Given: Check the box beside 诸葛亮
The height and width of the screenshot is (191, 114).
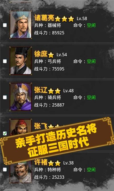Looking at the screenshot, I should point(5,25).
